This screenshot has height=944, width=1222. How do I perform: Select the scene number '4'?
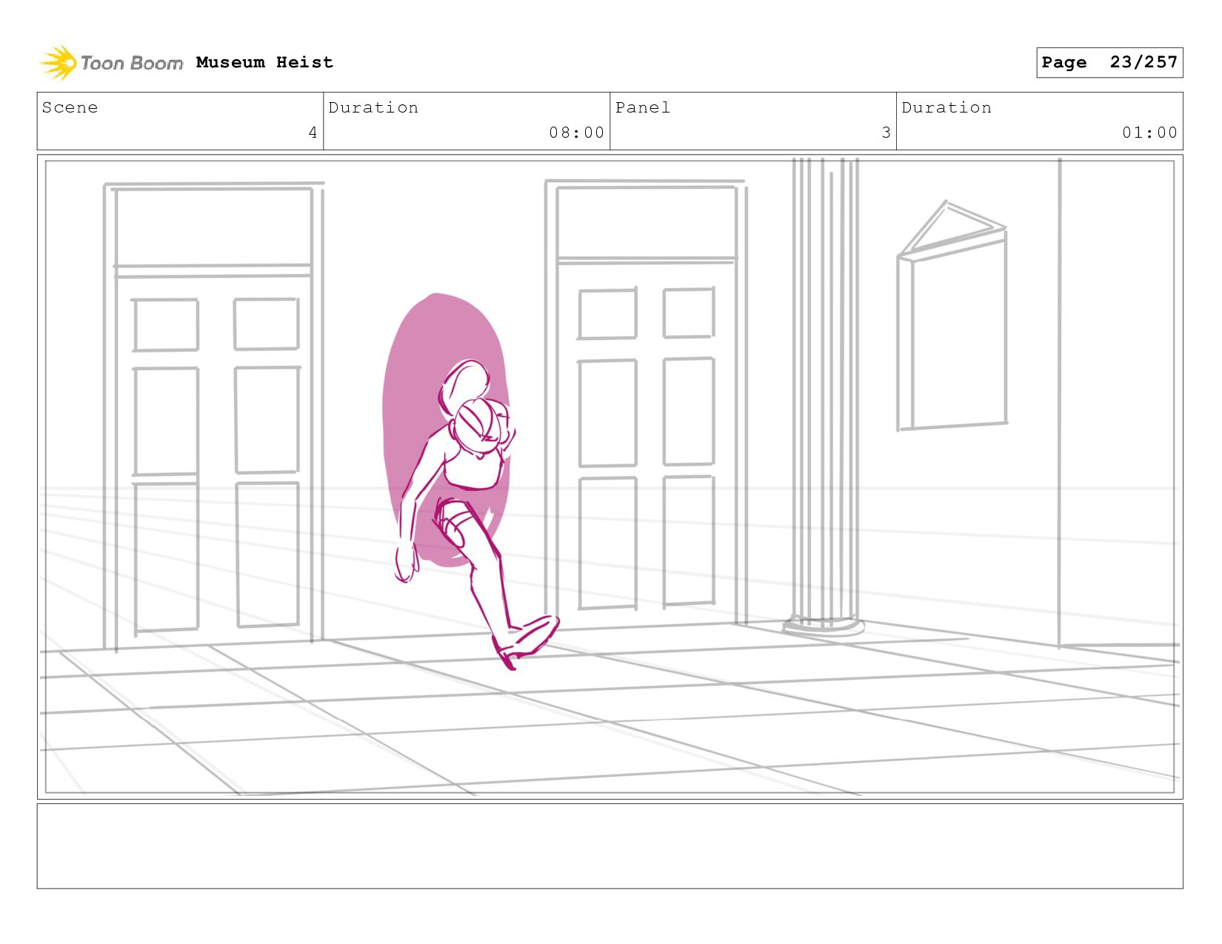click(x=313, y=133)
